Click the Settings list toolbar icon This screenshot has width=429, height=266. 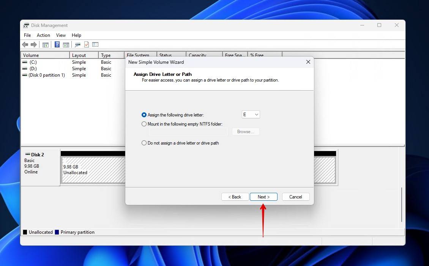tap(95, 45)
